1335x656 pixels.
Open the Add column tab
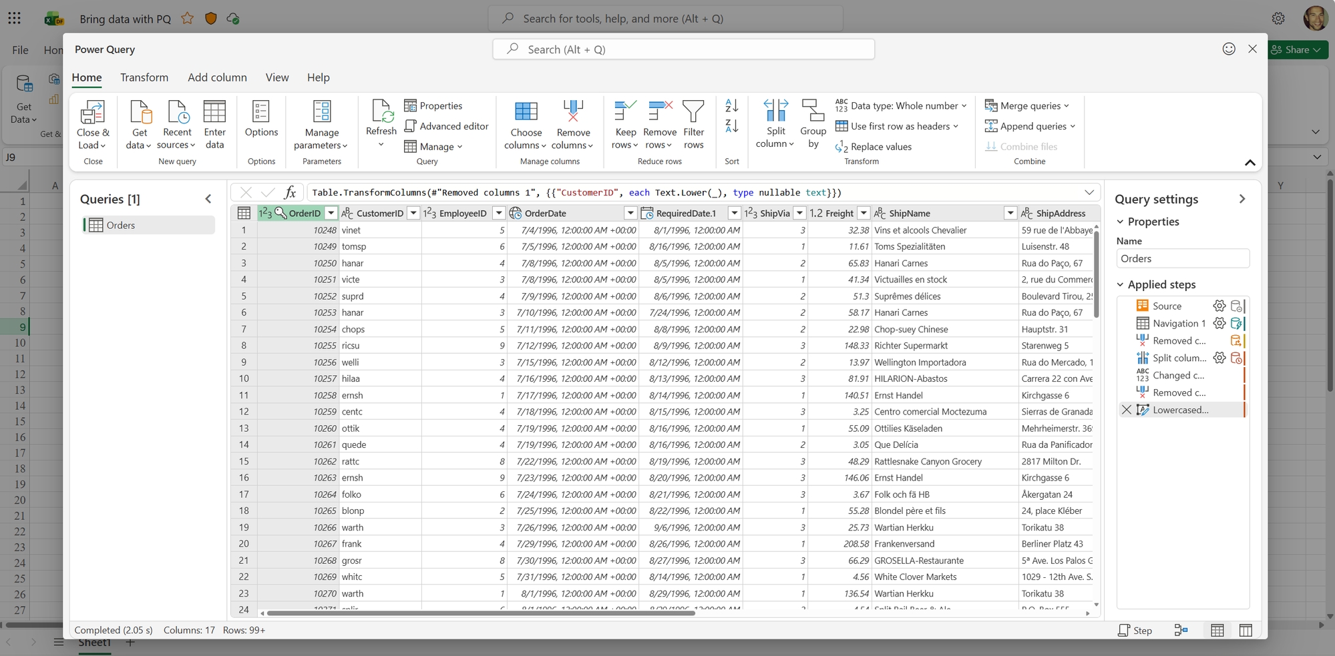217,77
